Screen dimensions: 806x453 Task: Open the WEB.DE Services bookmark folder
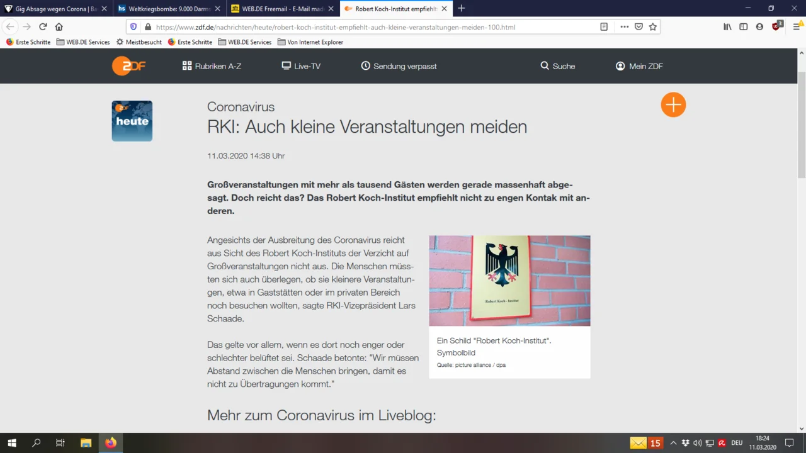click(x=82, y=42)
